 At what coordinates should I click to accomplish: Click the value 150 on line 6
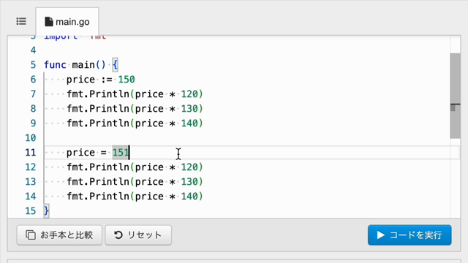(x=127, y=80)
